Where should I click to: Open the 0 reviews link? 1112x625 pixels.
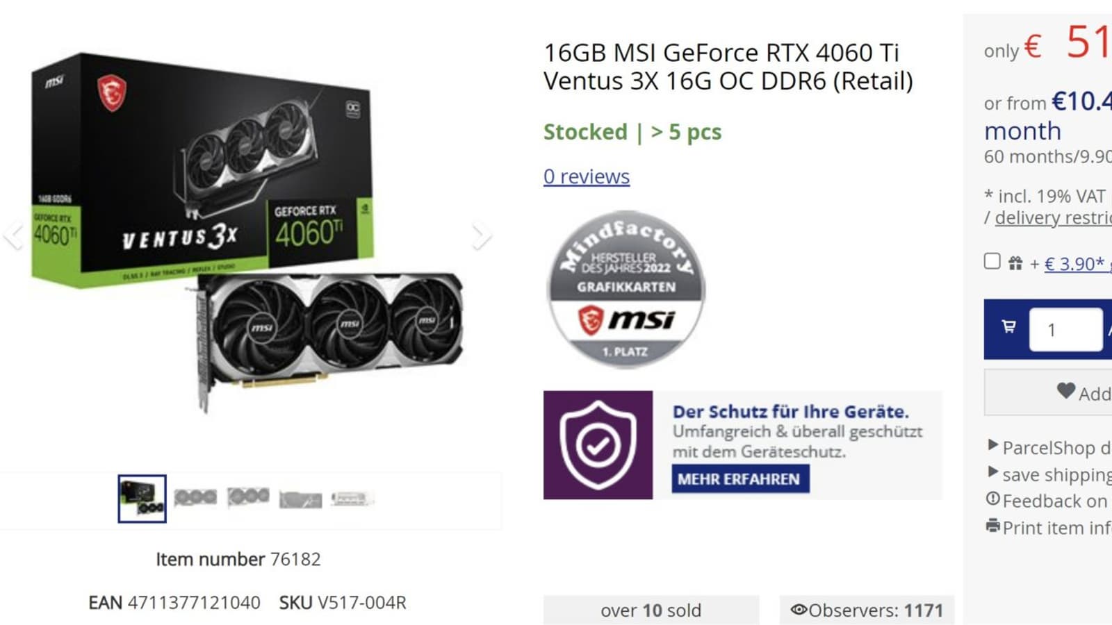pyautogui.click(x=587, y=176)
